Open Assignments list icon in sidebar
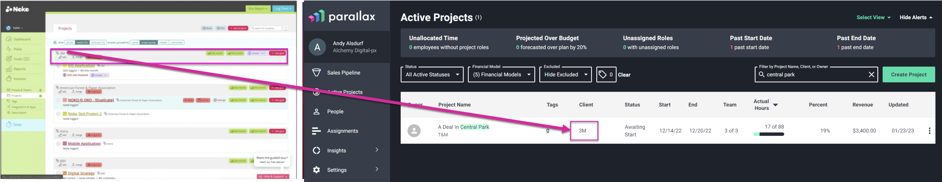This screenshot has height=182, width=942. pyautogui.click(x=316, y=131)
